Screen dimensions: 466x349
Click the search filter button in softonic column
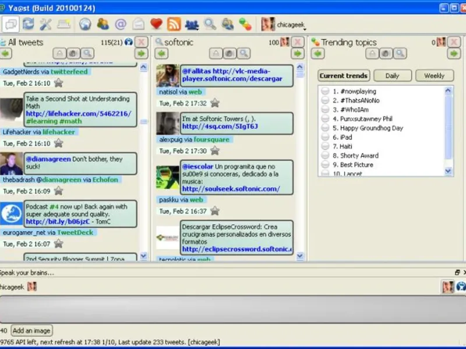point(243,54)
